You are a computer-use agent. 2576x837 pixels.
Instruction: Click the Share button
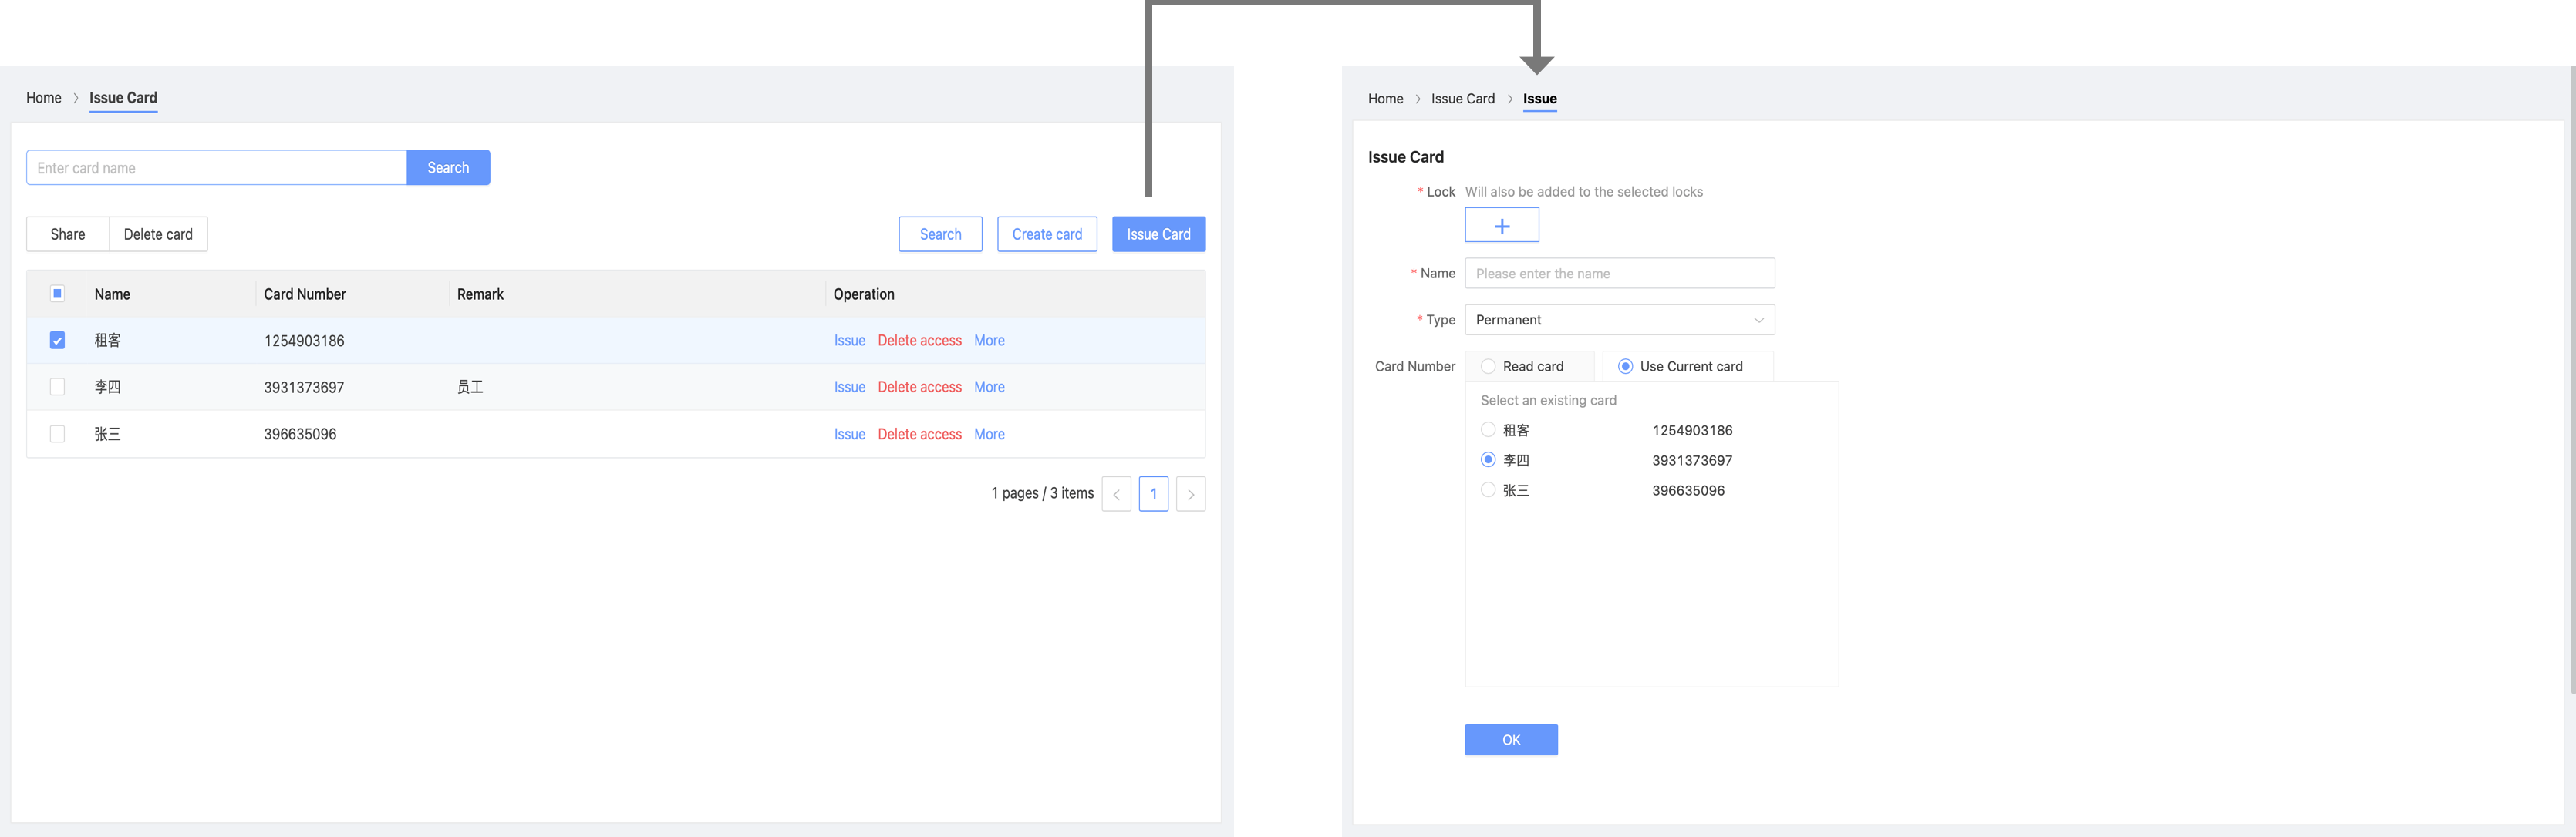coord(68,234)
